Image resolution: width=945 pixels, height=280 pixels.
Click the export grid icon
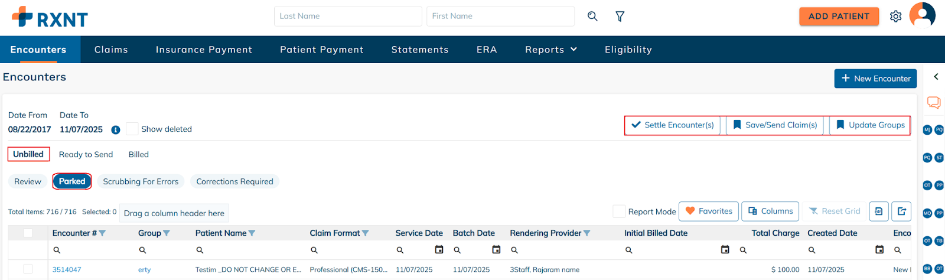(x=901, y=211)
